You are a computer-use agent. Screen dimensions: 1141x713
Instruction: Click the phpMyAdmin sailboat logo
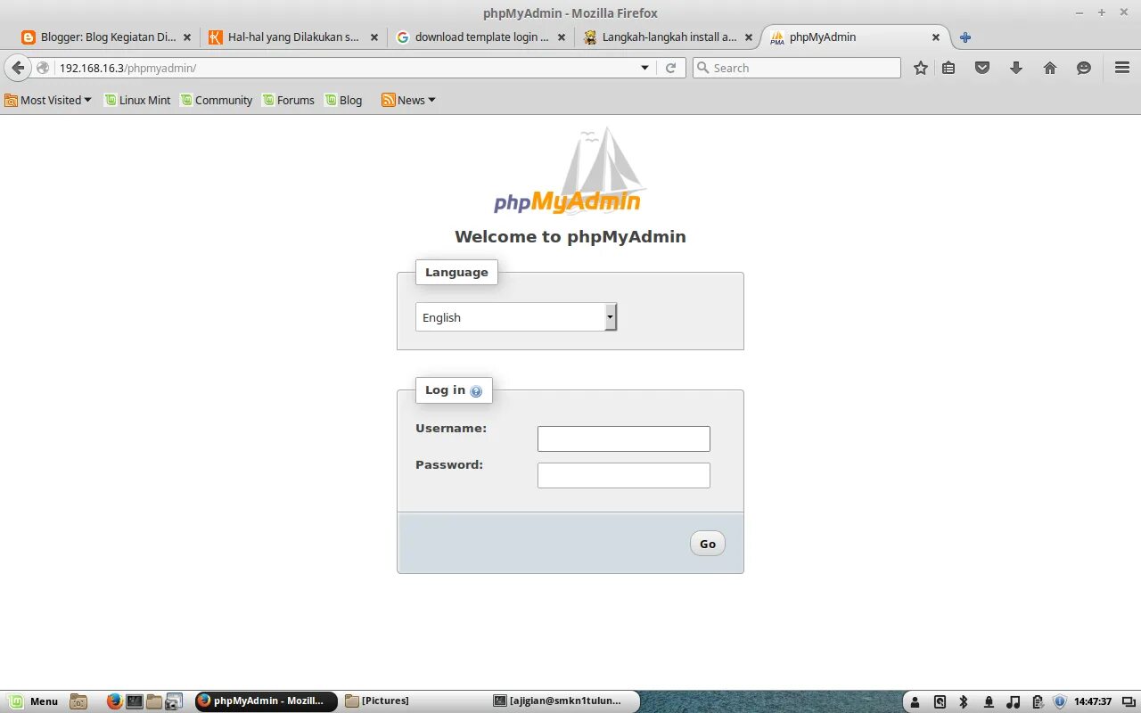coord(569,171)
